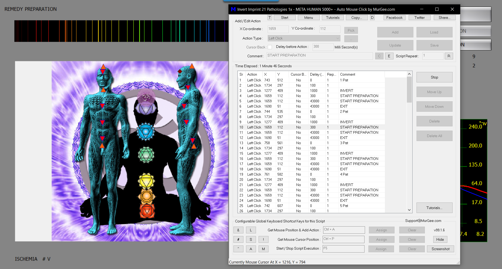Click the L button beside ampersand
Viewport: 502px width, 269px height.
(251, 230)
